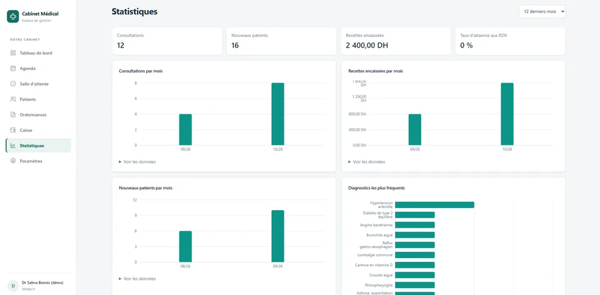Viewport: 600px width, 295px height.
Task: Click the Cabinet Médical cross logo icon
Action: click(x=12, y=16)
